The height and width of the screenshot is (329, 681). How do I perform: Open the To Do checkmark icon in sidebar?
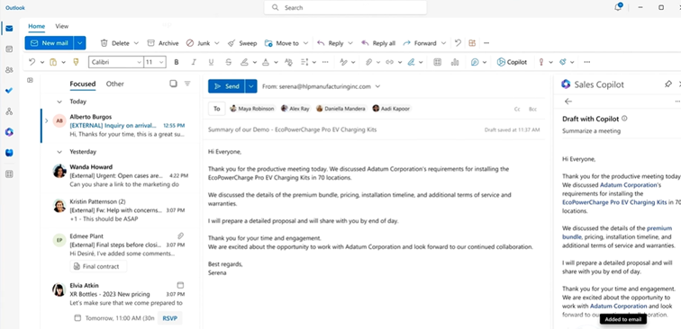[9, 91]
